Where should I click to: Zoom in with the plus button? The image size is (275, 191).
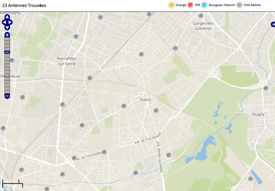point(7,35)
